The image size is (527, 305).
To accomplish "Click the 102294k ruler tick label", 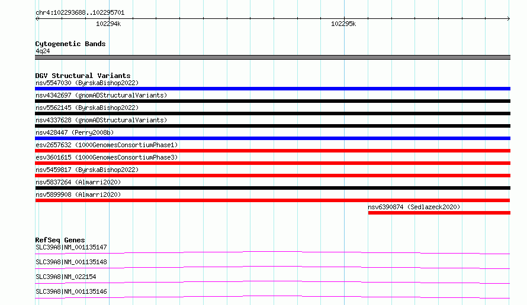I will click(108, 24).
